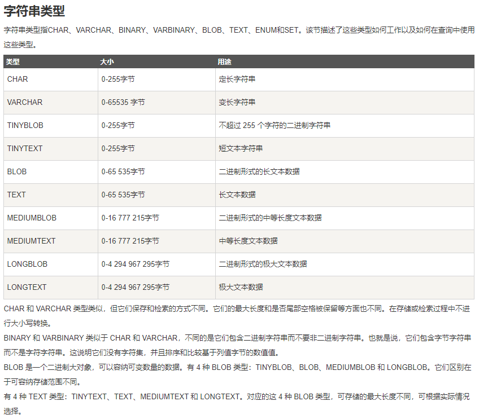Click the TINYBLOB type cell
Screen dimensions: 479x419
pyautogui.click(x=25, y=125)
